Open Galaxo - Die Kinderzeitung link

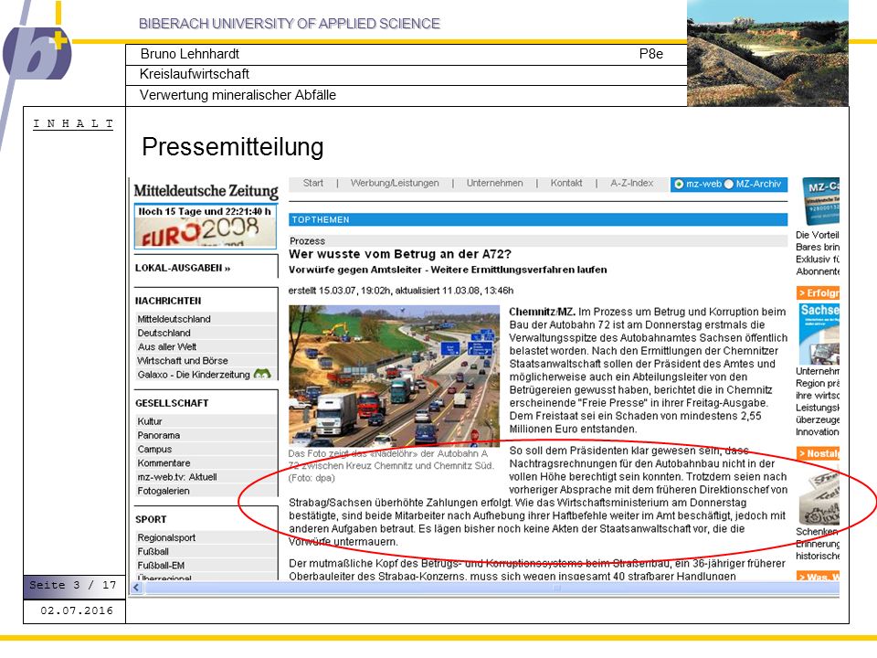pos(194,375)
